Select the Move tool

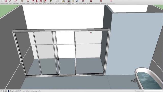coord(37,1)
